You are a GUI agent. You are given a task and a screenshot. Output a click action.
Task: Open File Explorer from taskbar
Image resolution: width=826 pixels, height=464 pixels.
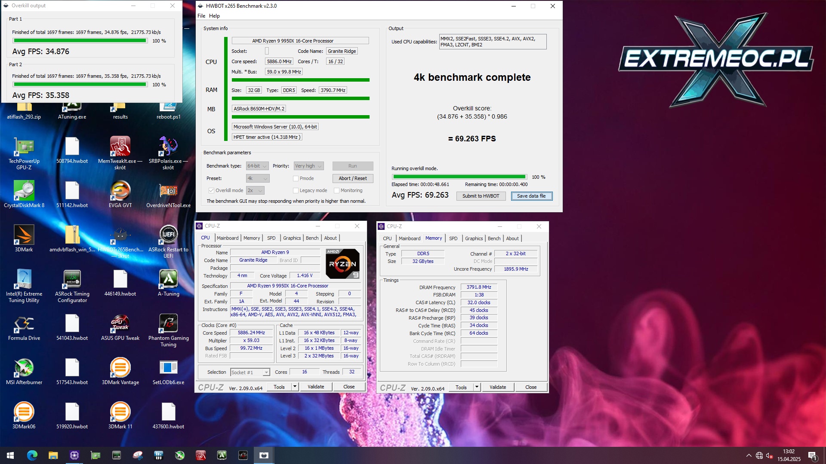pos(53,455)
